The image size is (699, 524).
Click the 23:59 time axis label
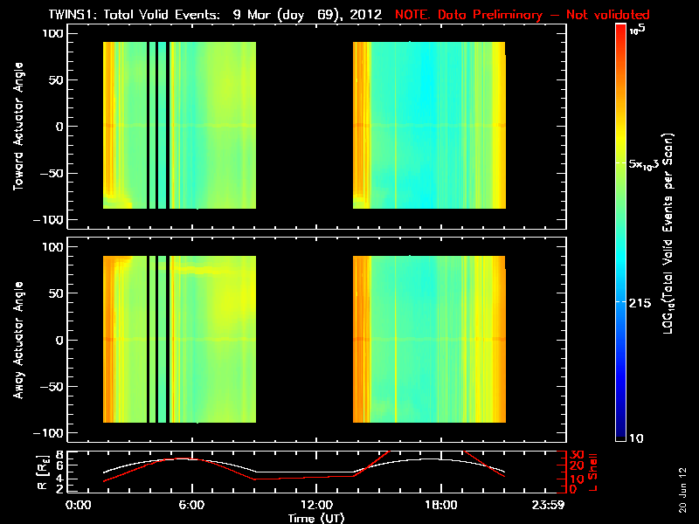[x=548, y=505]
